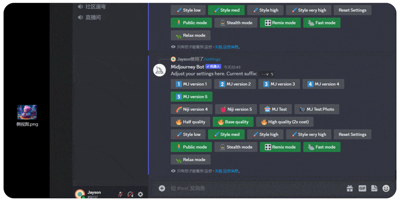
Task: Enable Public mode in the earlier top message
Action: click(x=191, y=23)
